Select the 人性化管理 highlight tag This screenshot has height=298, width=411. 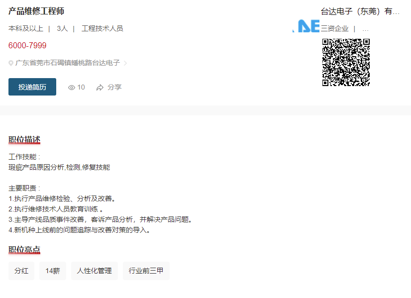(95, 271)
